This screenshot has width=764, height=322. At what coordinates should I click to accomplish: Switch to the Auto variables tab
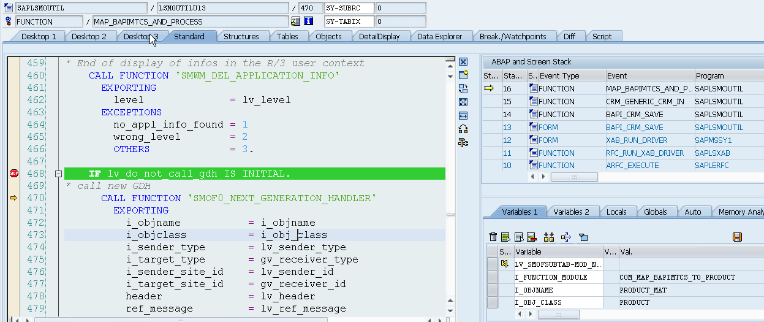tap(693, 212)
